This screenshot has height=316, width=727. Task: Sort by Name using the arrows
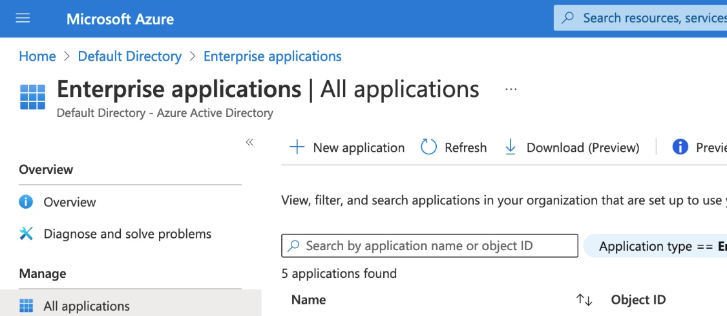click(x=584, y=300)
